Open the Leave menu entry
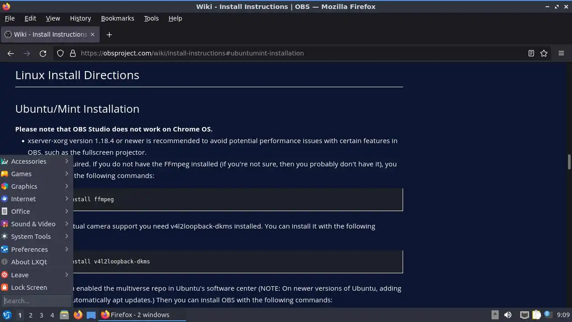 point(36,275)
